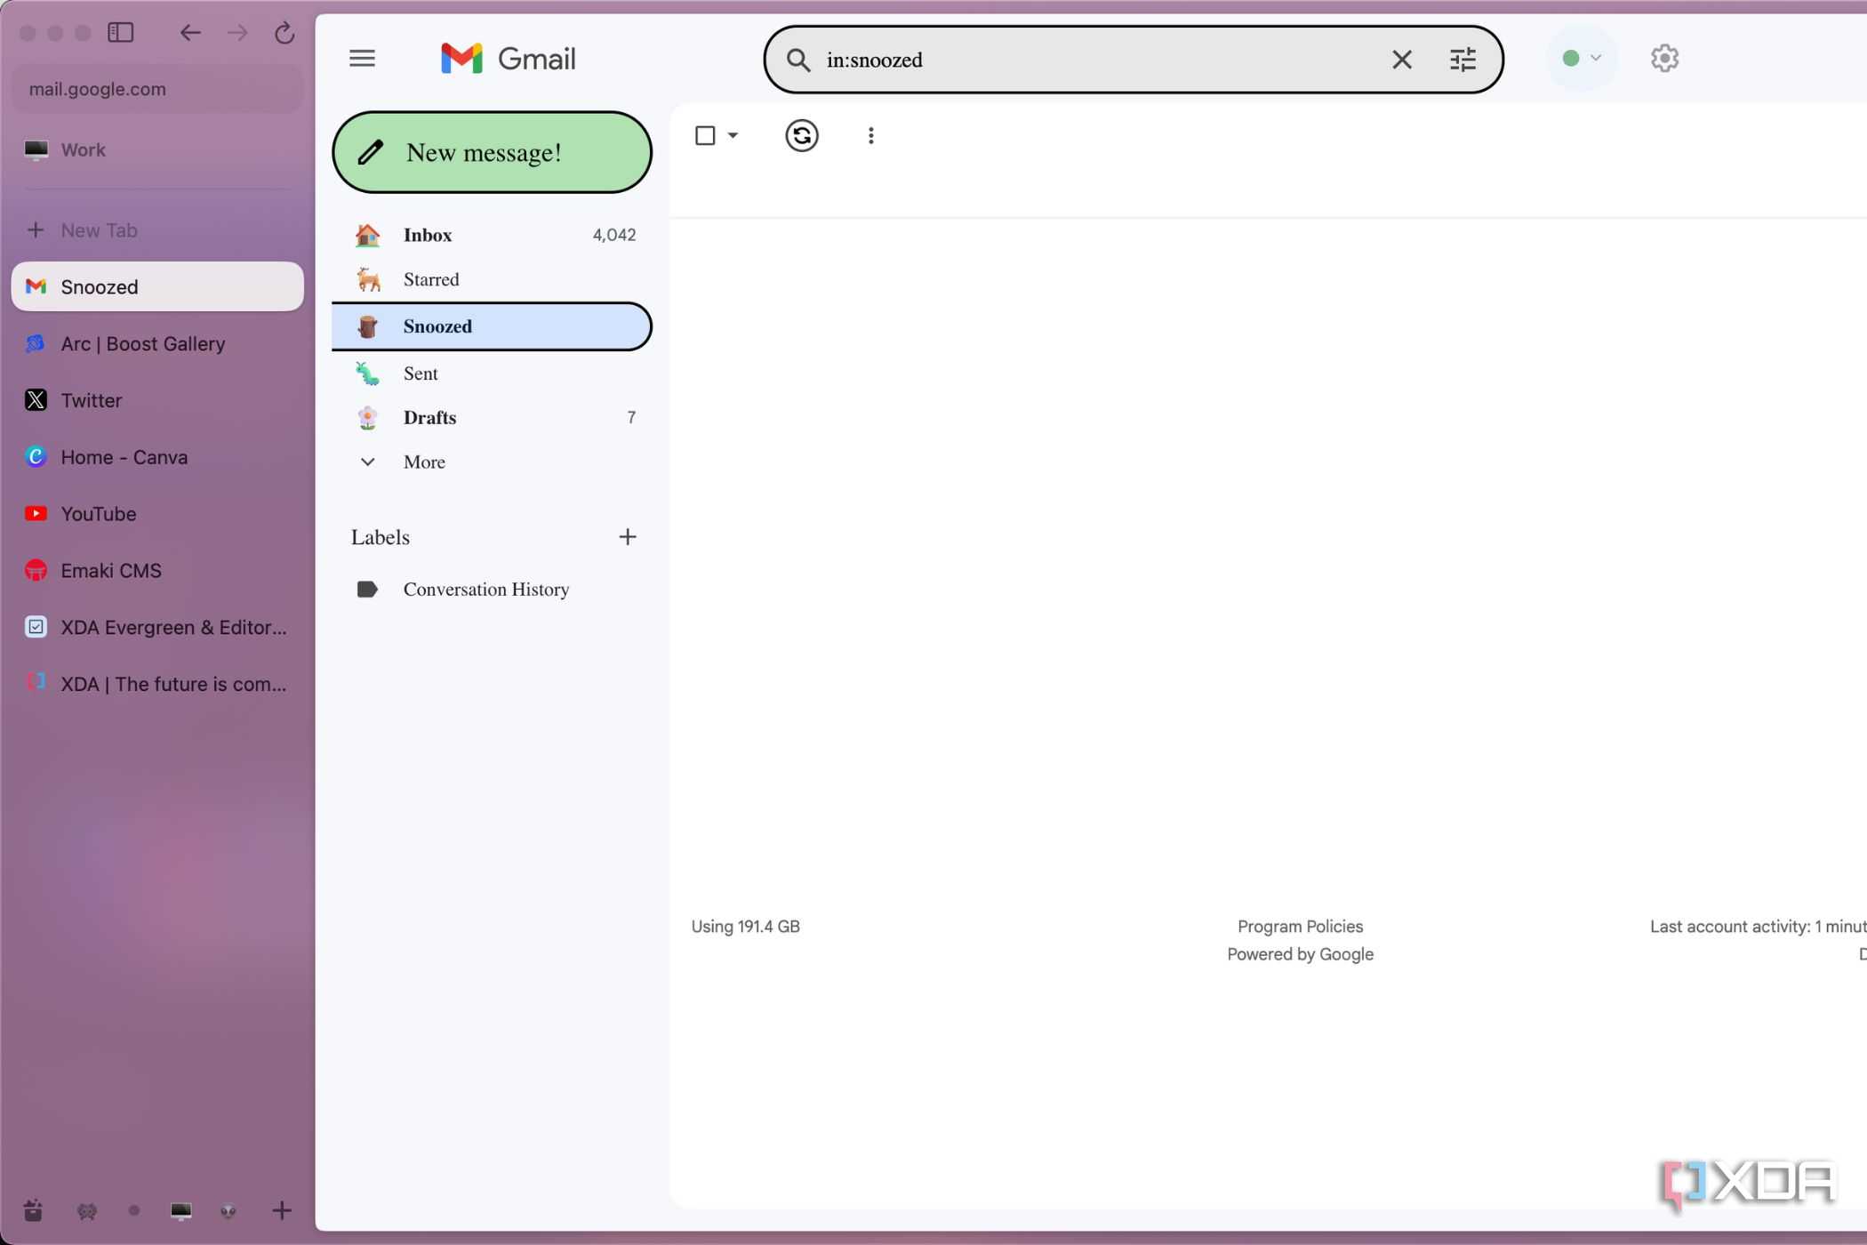Click the search magnifier icon

pyautogui.click(x=798, y=60)
